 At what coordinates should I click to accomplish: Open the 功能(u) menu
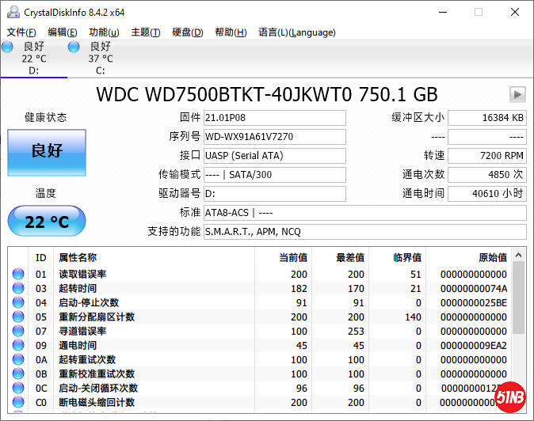coord(104,32)
